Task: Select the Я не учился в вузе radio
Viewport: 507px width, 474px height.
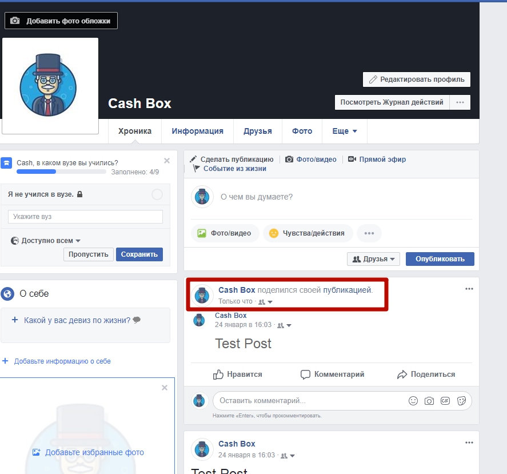Action: (157, 194)
